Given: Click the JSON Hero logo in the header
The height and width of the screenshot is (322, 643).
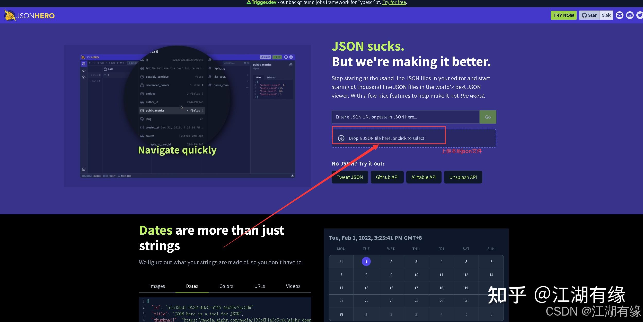Looking at the screenshot, I should click(x=29, y=15).
